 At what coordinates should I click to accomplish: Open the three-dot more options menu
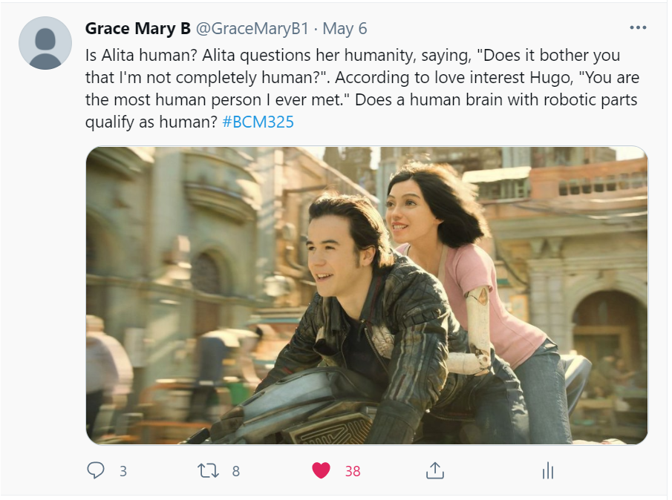pyautogui.click(x=638, y=28)
